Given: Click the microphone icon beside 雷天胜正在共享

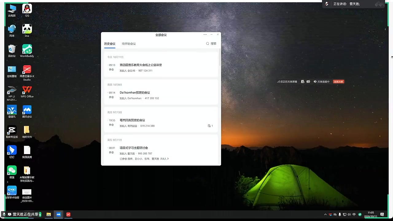Looking at the screenshot, I should (4, 214).
